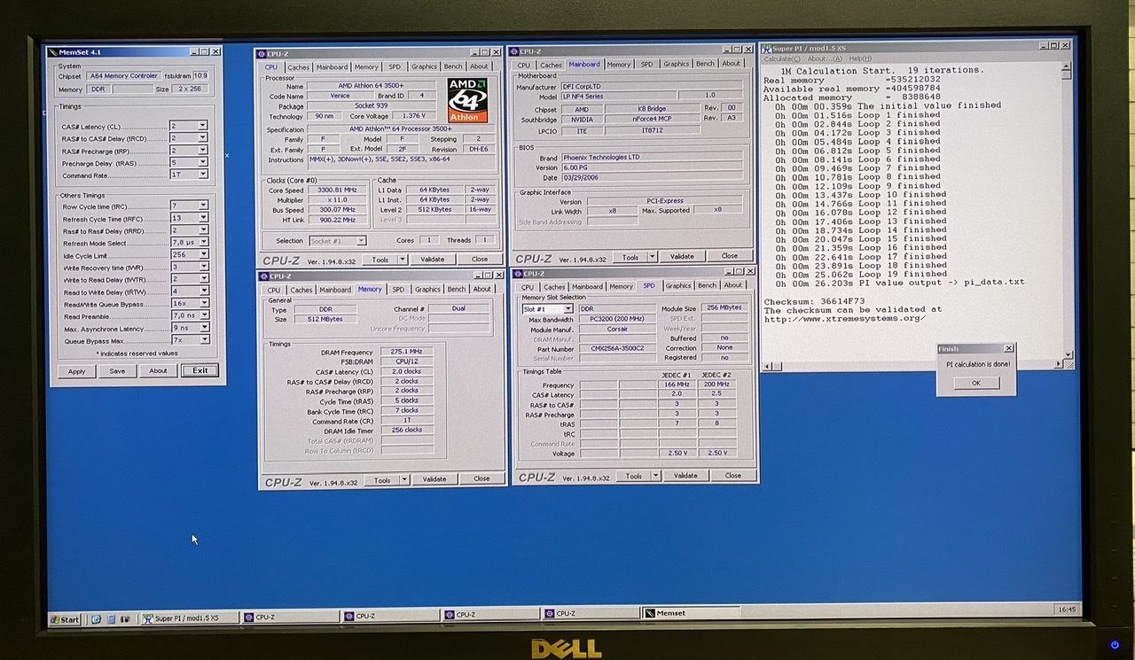Click the Save button in MemSet
Image resolution: width=1135 pixels, height=660 pixels.
pyautogui.click(x=117, y=371)
